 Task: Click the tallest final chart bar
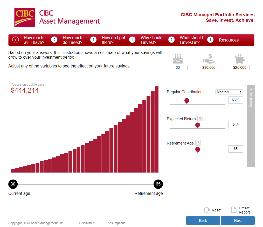point(157,129)
